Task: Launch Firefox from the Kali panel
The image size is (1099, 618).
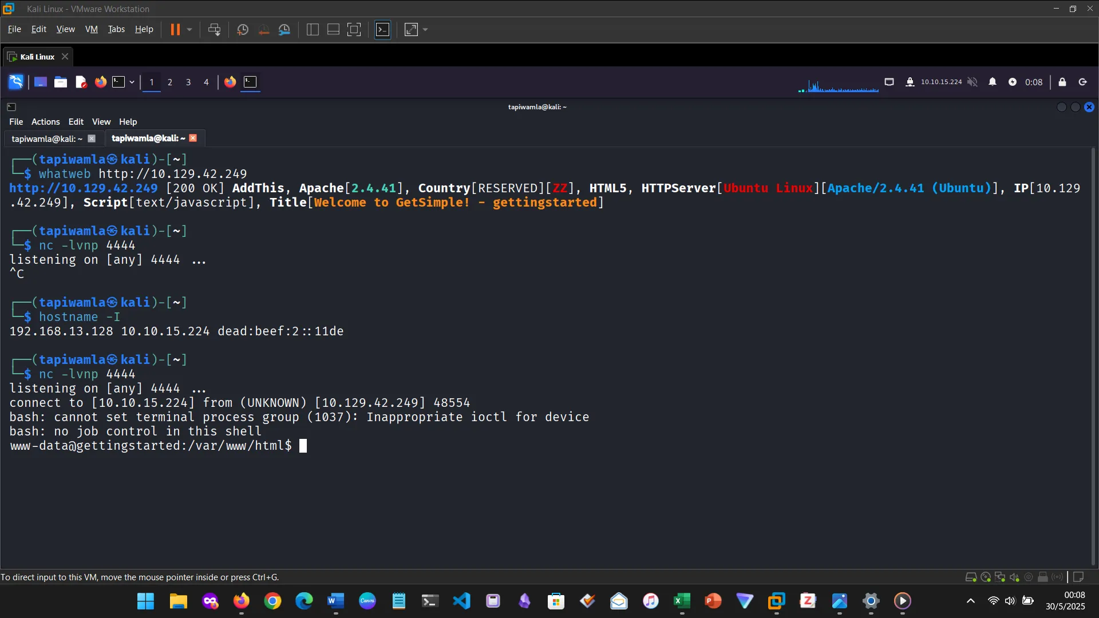Action: [x=100, y=82]
